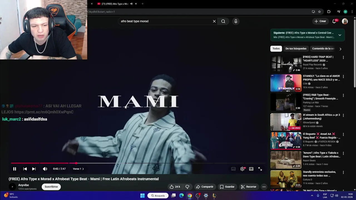Screen dimensions: 356x200
Task: Click the Recortar clip button
Action: pyautogui.click(x=248, y=187)
